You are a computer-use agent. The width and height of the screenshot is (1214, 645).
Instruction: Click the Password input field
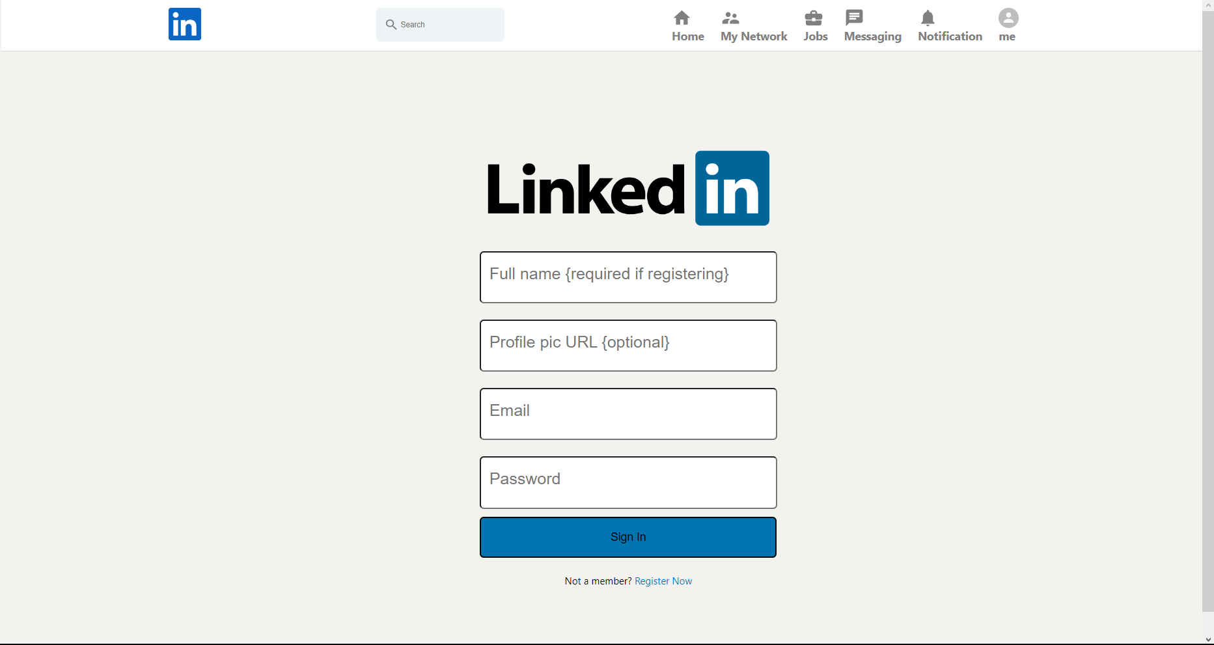point(628,482)
